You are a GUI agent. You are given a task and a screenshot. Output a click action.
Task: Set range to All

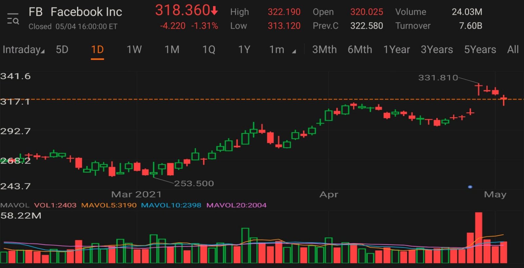513,49
